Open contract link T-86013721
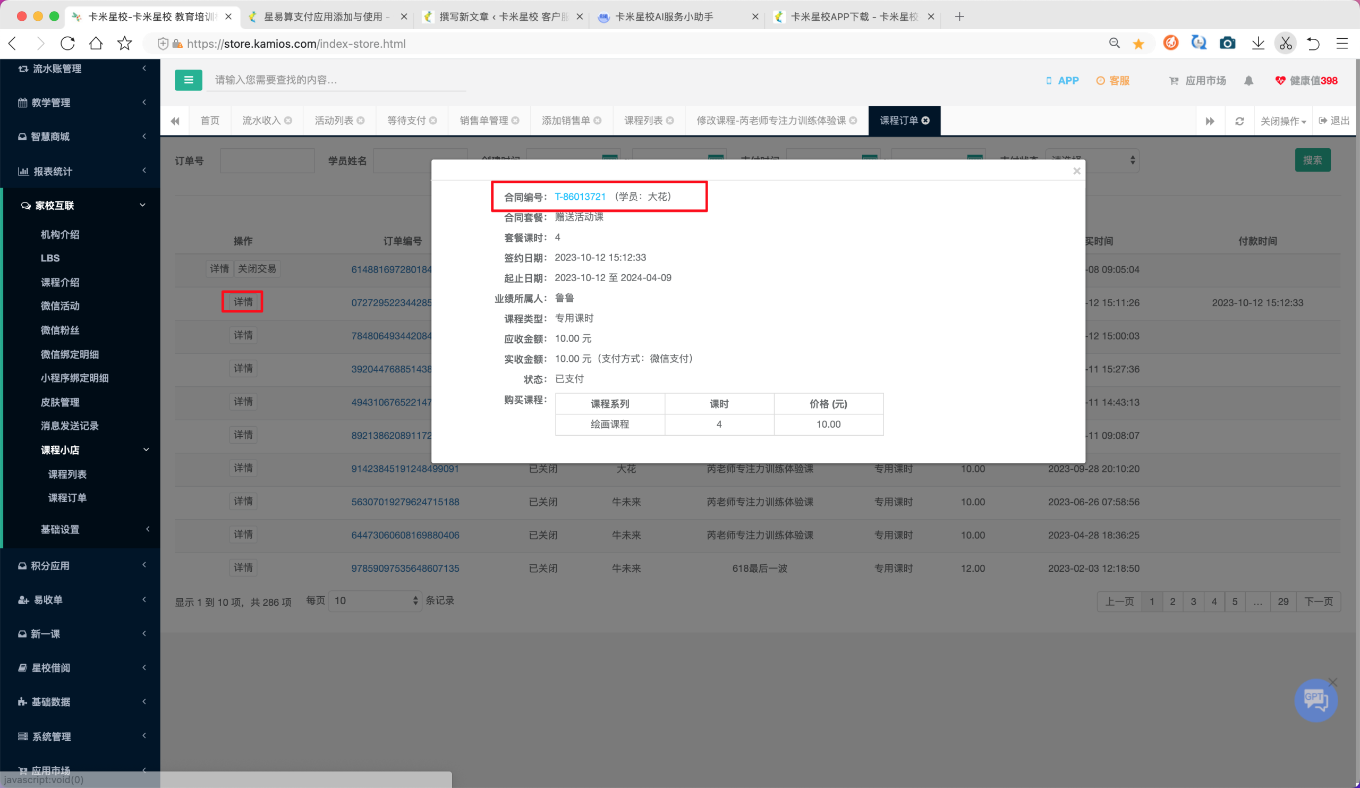Viewport: 1360px width, 788px height. pos(580,197)
